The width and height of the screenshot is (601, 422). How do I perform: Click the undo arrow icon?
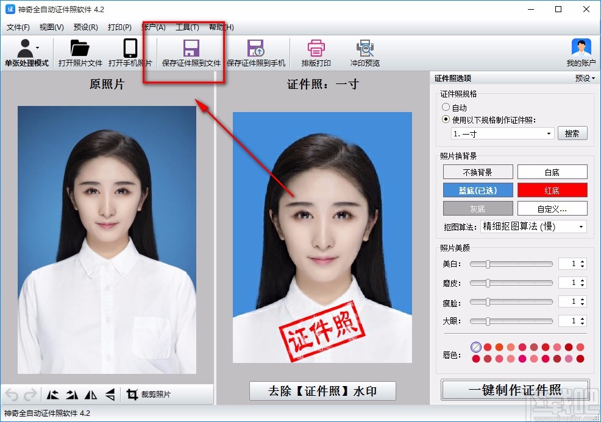coord(12,395)
